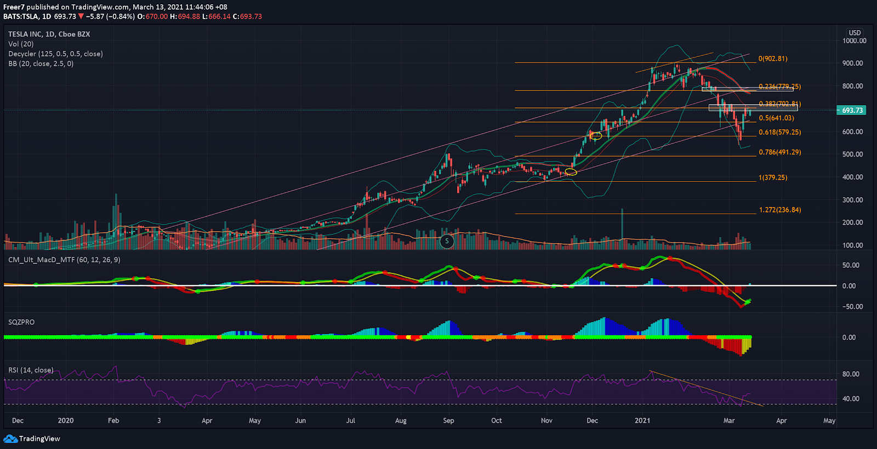The height and width of the screenshot is (449, 877).
Task: Click the 400.00 price axis label
Action: click(853, 177)
